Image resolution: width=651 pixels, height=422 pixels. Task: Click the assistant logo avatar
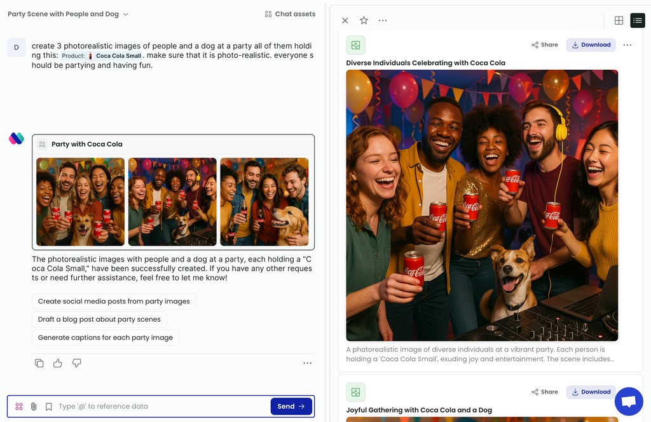point(17,138)
